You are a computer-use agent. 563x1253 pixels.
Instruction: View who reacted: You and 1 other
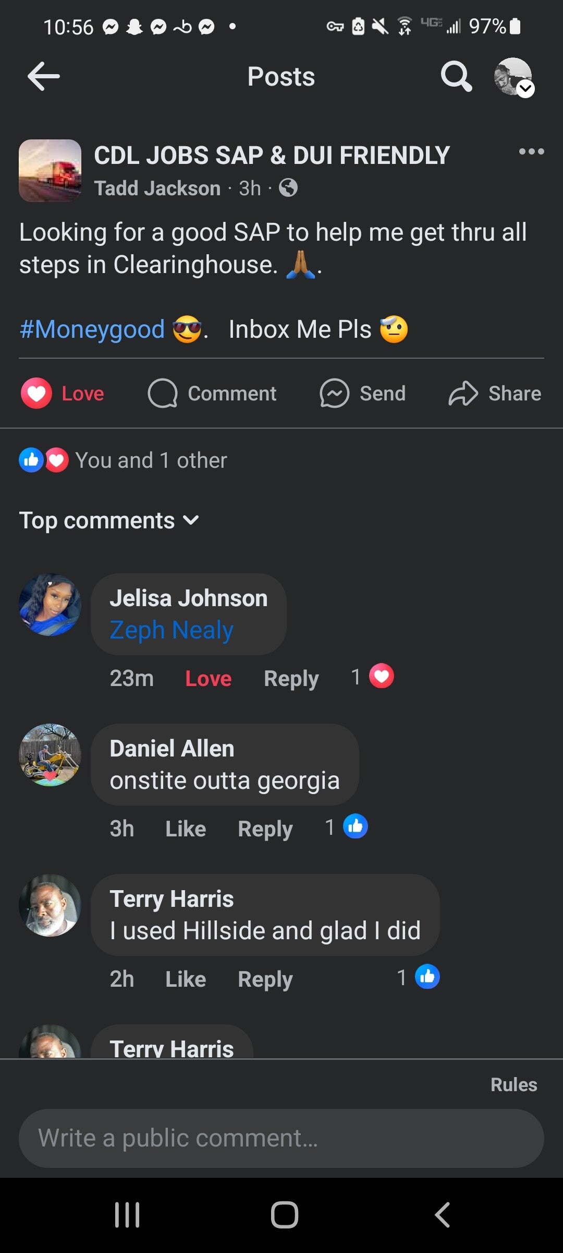pos(151,460)
